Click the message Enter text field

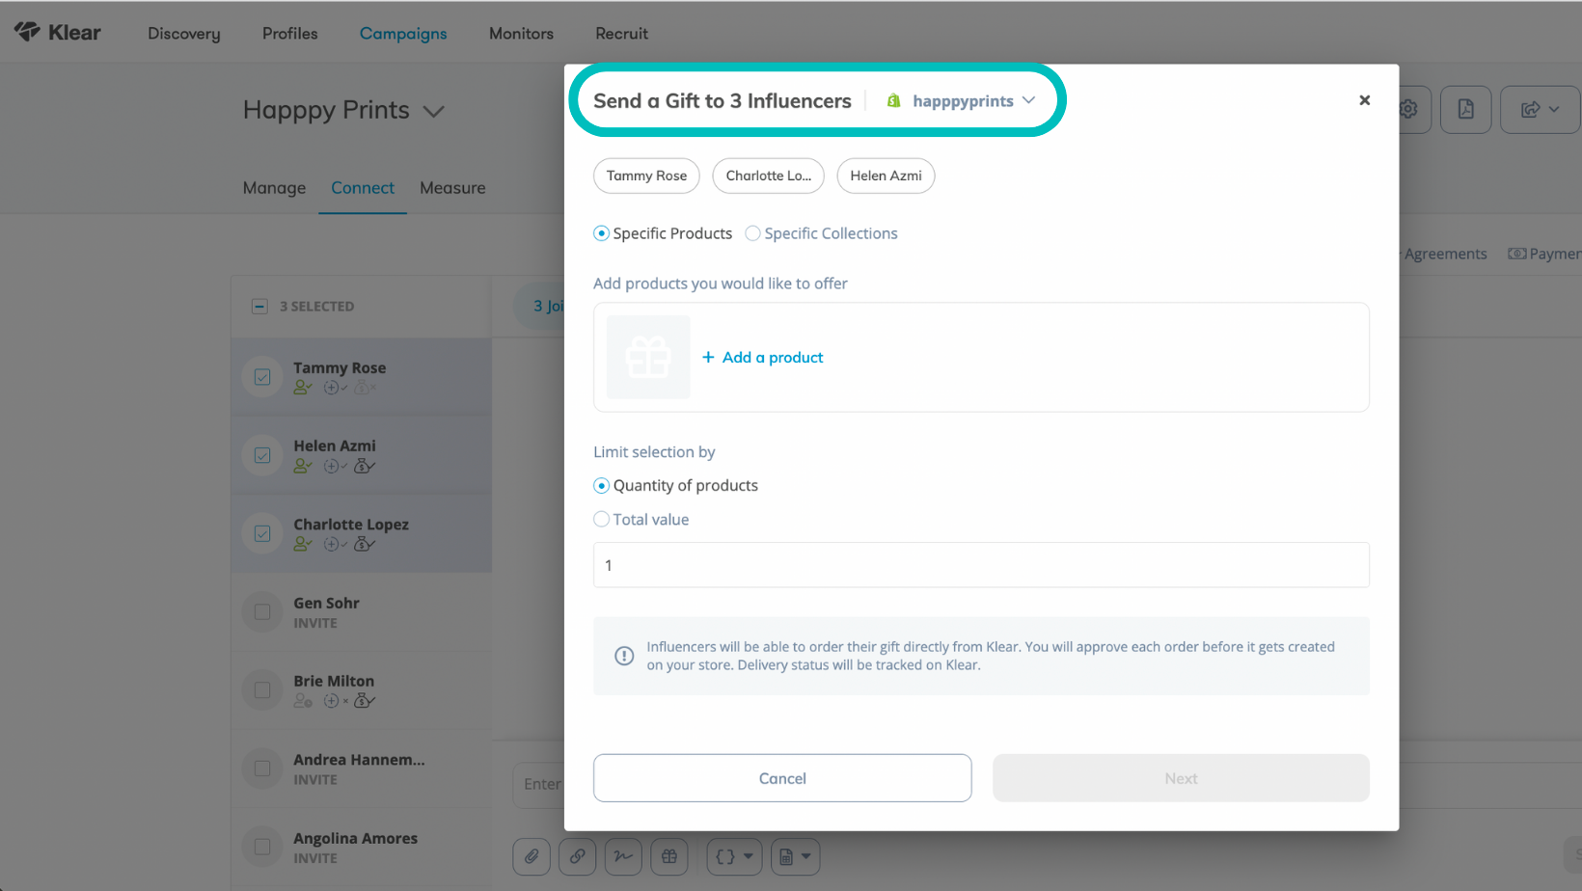coord(538,784)
